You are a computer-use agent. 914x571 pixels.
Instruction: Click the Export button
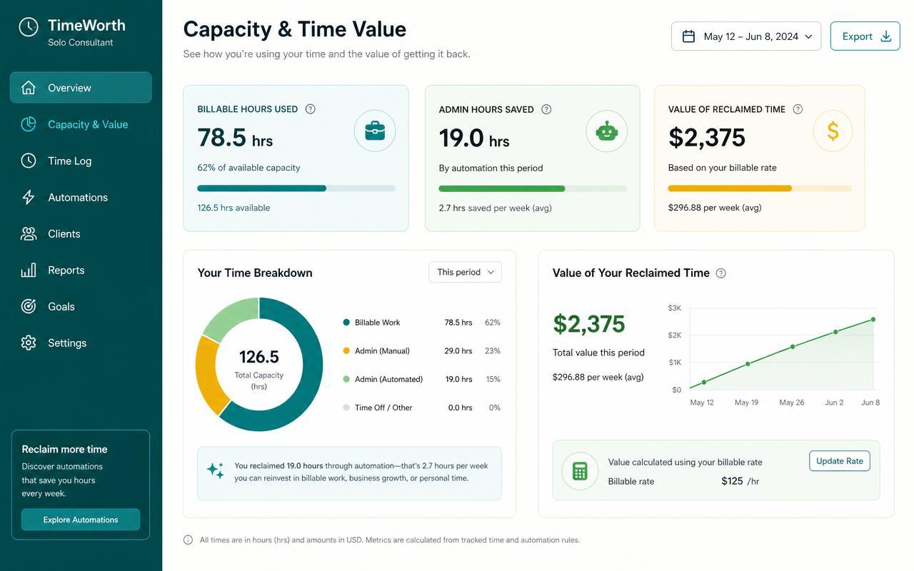click(865, 36)
